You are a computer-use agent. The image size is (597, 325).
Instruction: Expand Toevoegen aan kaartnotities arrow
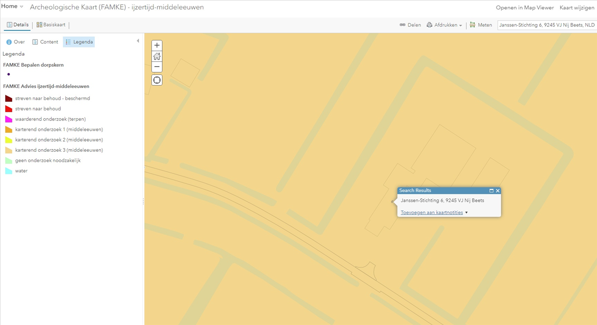click(x=466, y=213)
